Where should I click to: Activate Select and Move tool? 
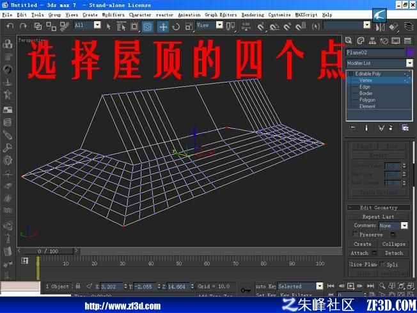click(x=162, y=26)
